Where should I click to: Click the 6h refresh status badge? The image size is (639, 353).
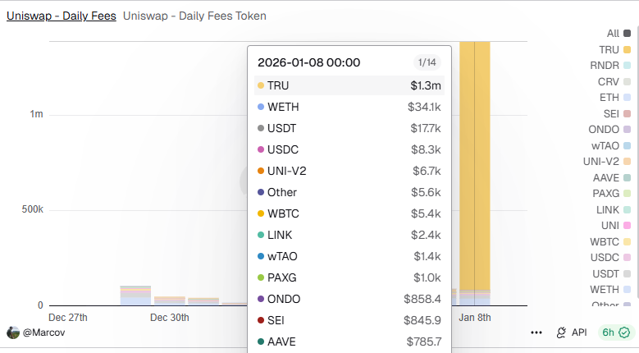615,332
